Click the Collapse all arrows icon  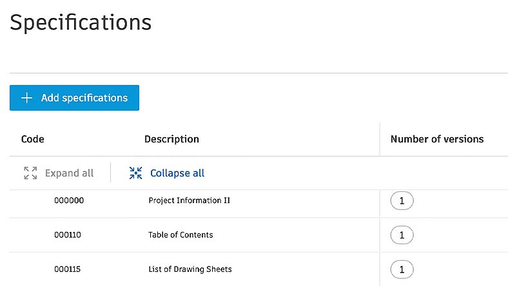coord(135,173)
